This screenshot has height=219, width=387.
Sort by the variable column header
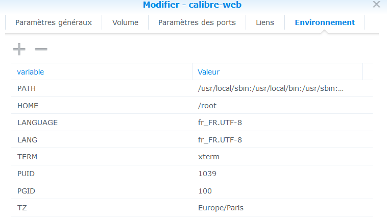point(31,72)
